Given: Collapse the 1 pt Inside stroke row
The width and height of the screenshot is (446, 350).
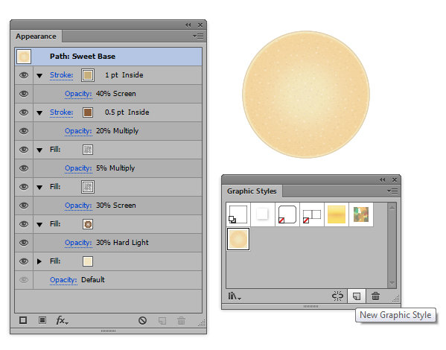Looking at the screenshot, I should point(39,75).
